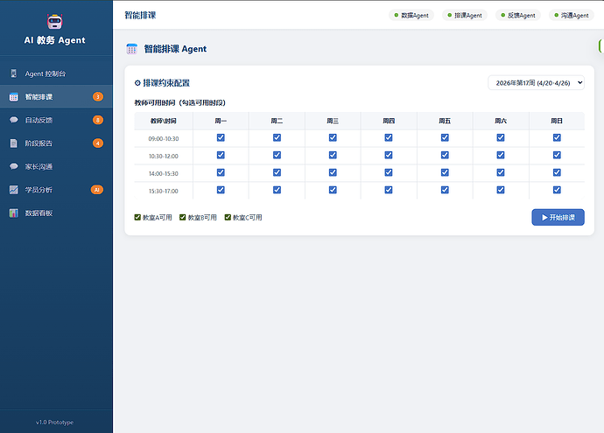Click the 开始排课 button
The height and width of the screenshot is (433, 604).
tap(558, 218)
